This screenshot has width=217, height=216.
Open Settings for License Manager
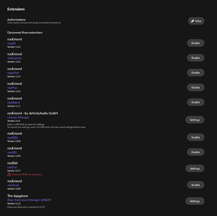tap(195, 120)
